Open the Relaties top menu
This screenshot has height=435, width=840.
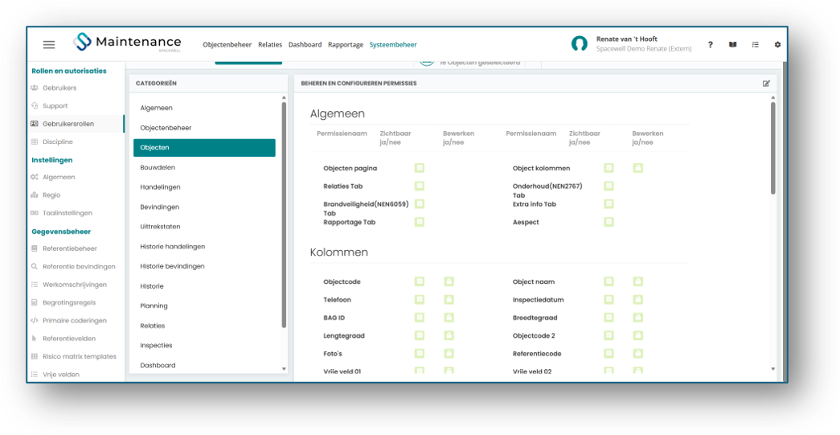click(x=270, y=45)
